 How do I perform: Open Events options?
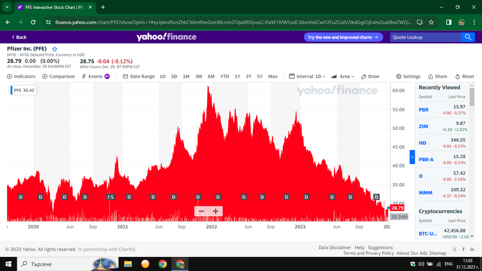click(96, 76)
